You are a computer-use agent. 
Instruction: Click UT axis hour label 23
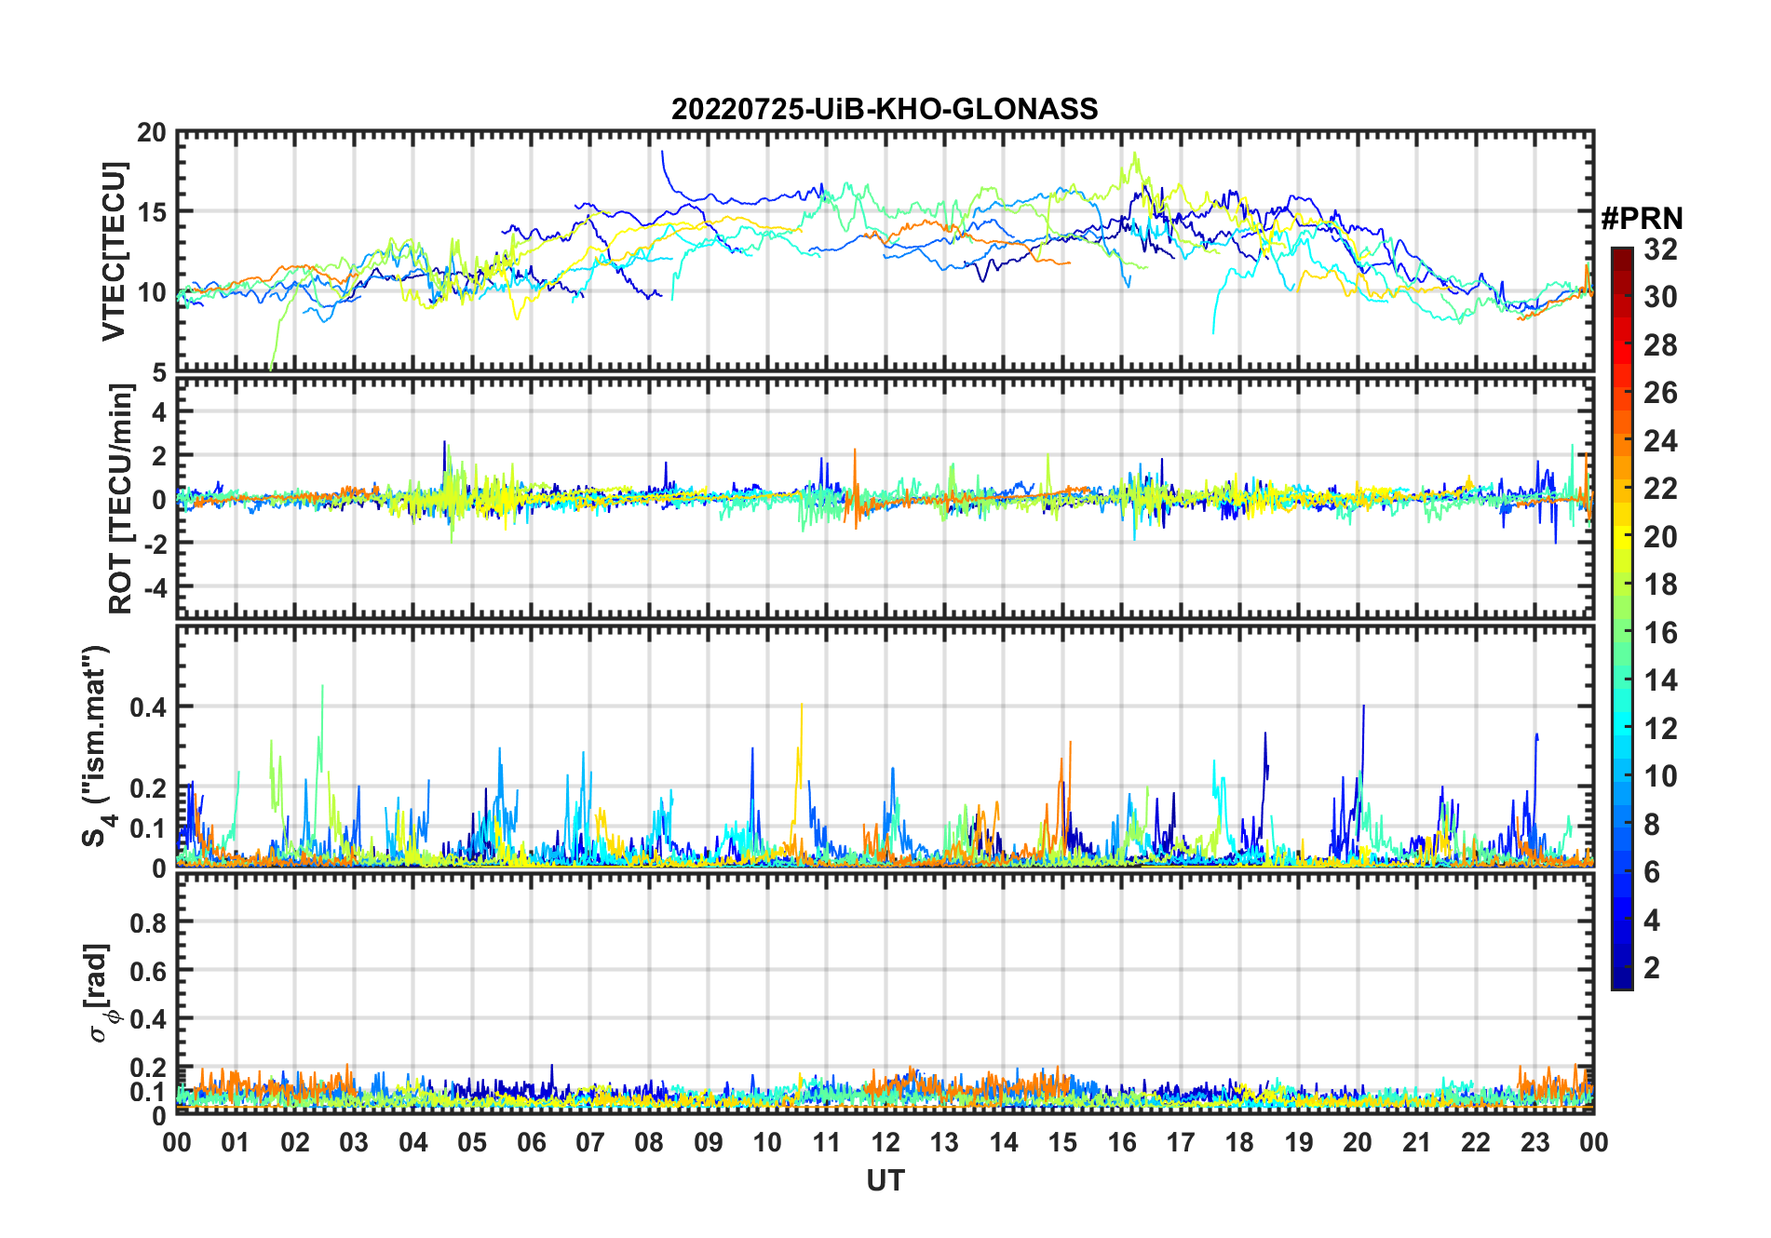tap(1535, 1143)
